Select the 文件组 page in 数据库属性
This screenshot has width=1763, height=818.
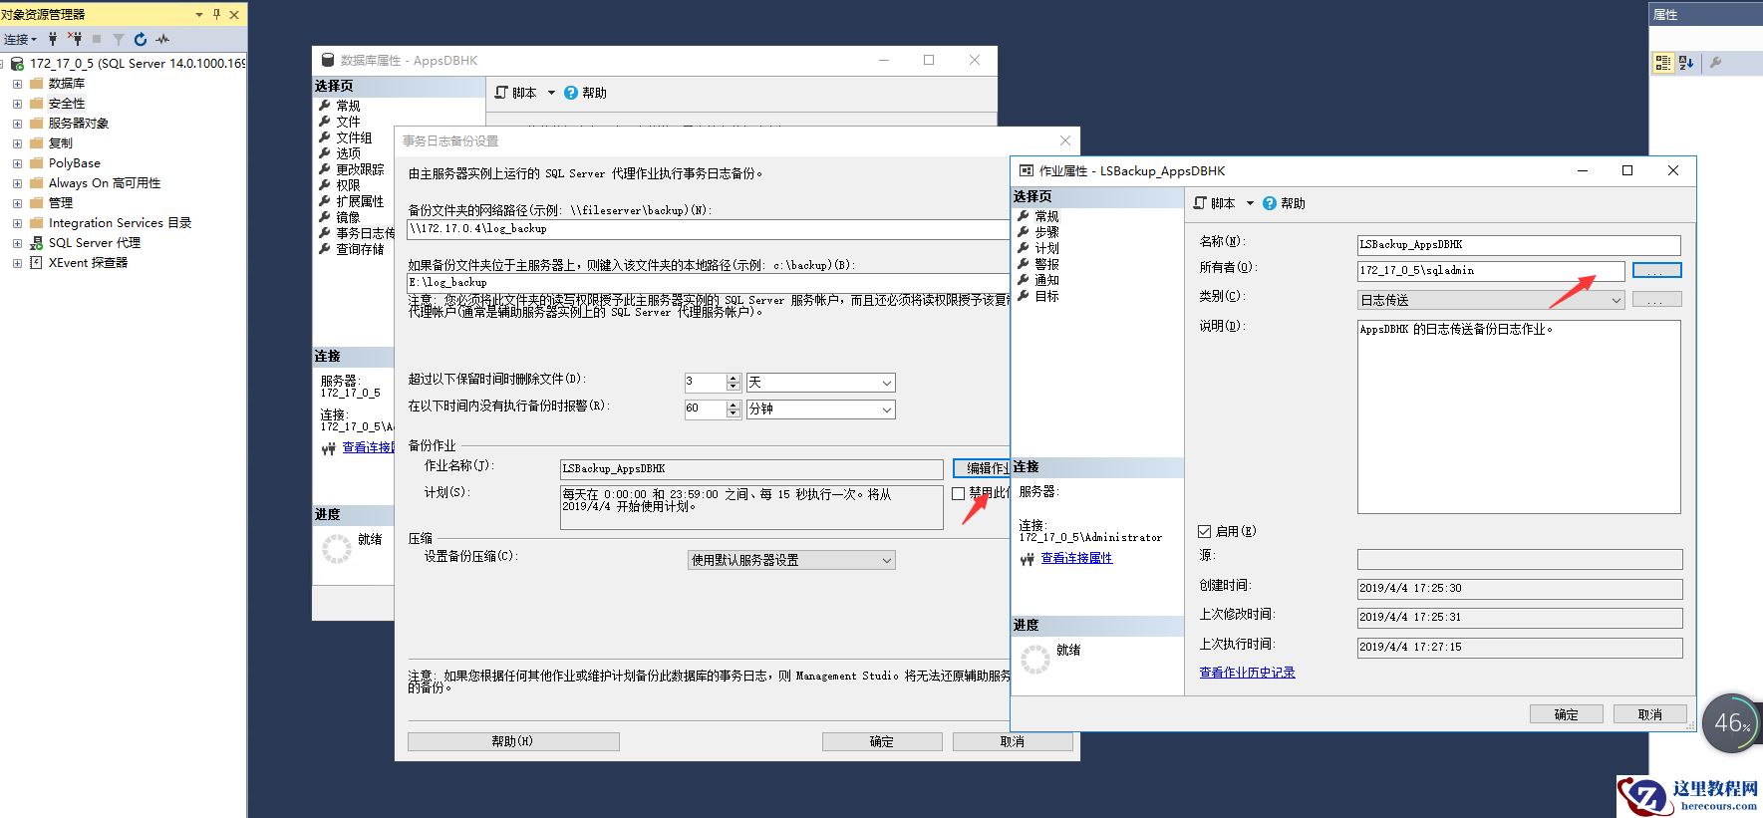coord(354,137)
